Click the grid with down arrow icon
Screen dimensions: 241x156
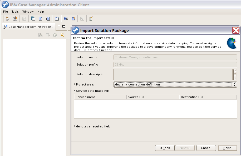point(66,19)
